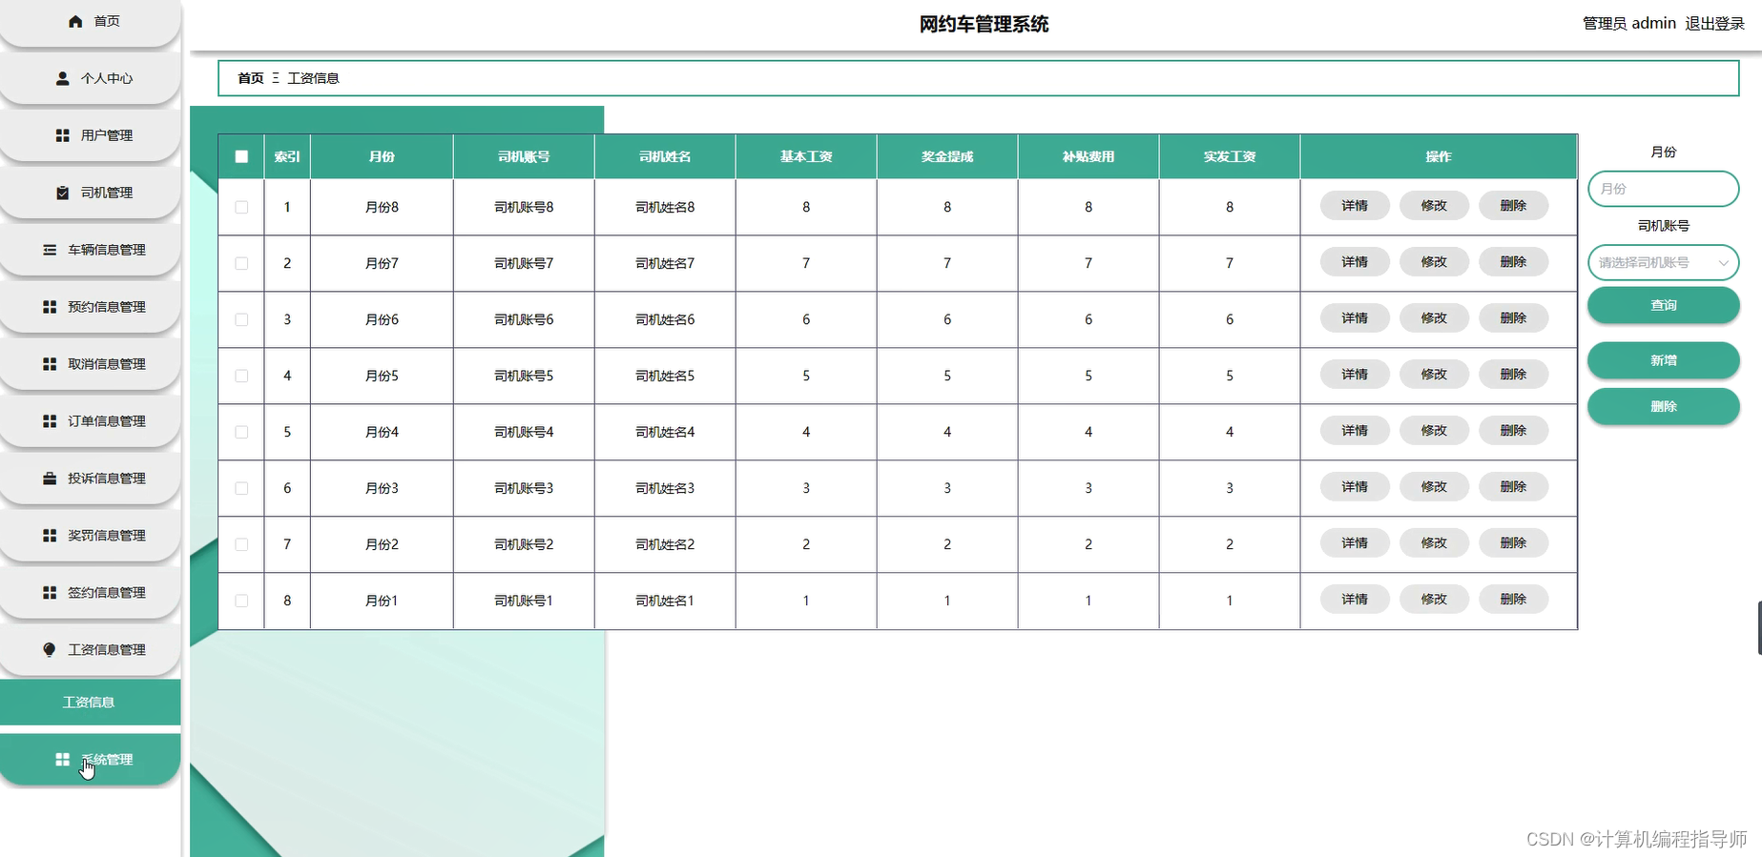
Task: Click the grid icon for 系统管理
Action: pos(63,760)
